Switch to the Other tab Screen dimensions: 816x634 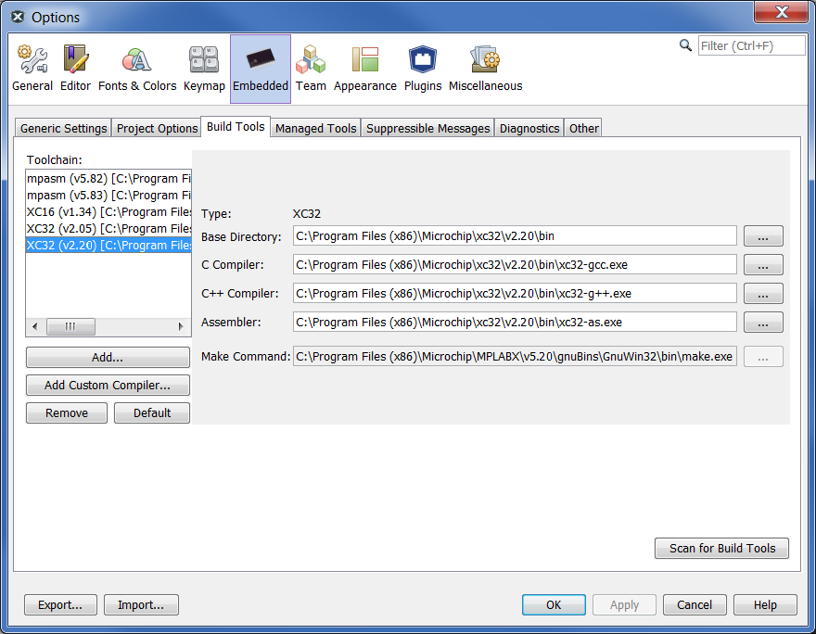583,128
